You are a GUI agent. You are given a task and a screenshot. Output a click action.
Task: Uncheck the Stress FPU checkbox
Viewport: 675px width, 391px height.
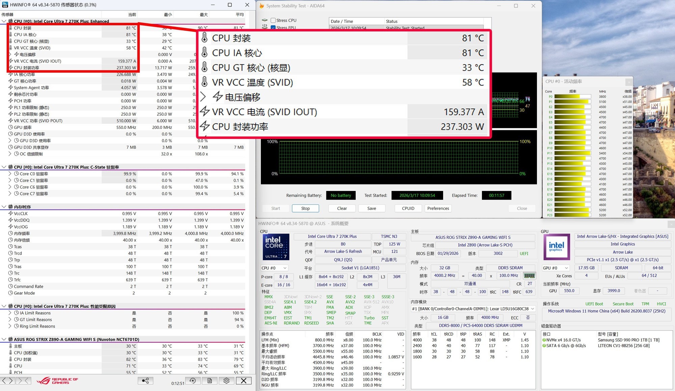(x=273, y=28)
